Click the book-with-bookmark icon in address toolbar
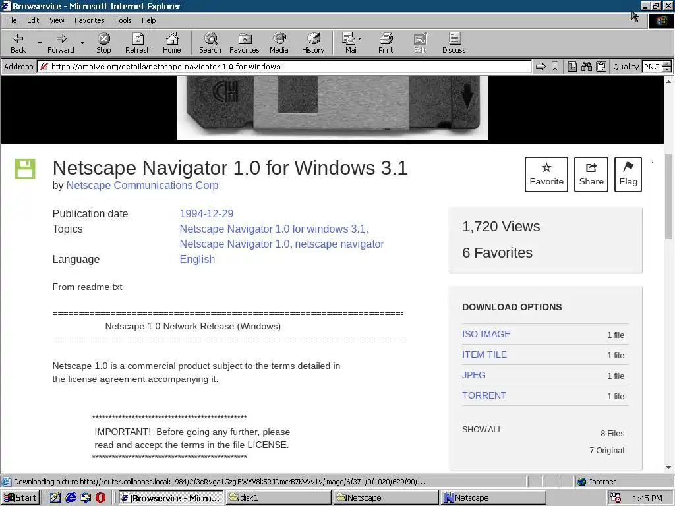This screenshot has width=675, height=506. click(572, 67)
